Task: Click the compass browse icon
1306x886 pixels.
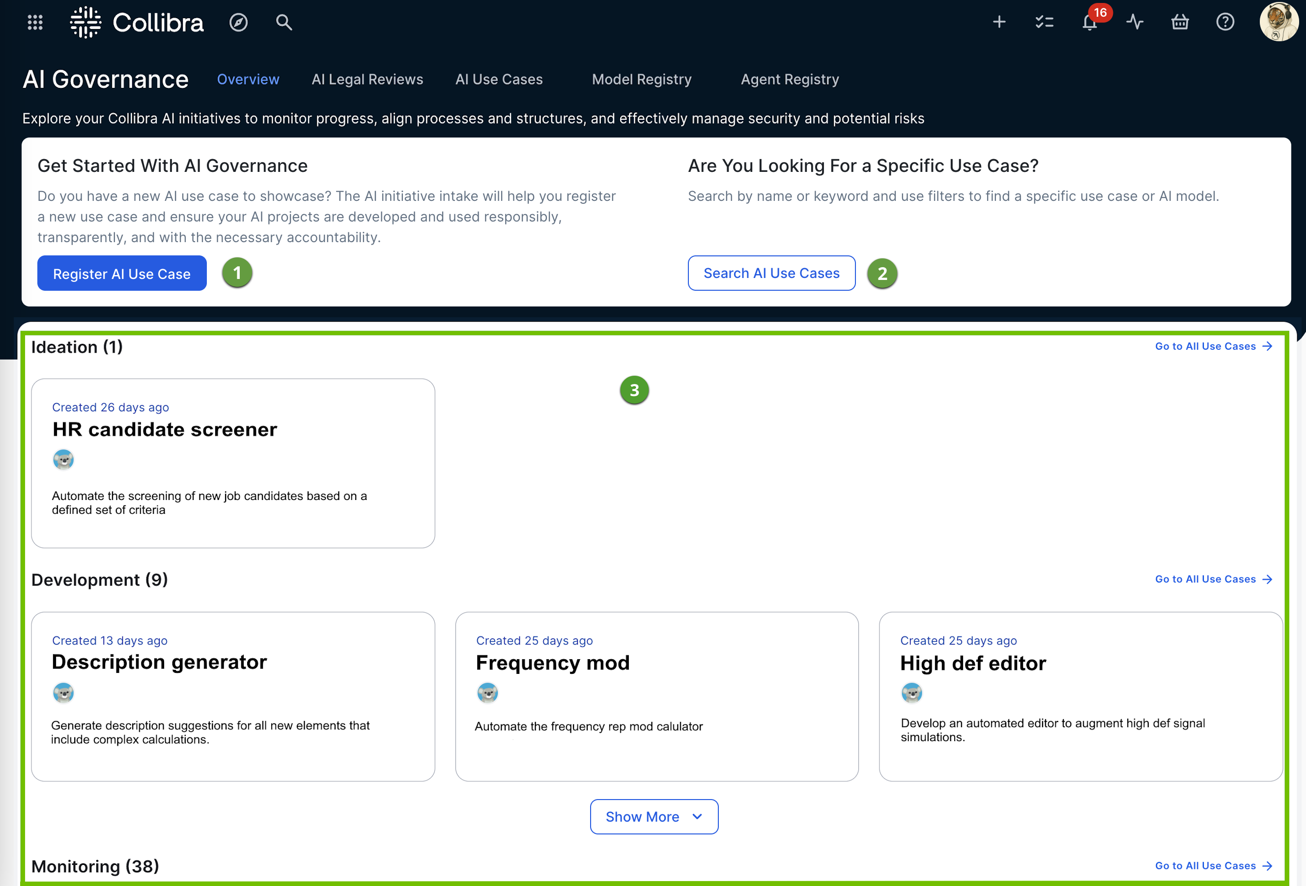Action: [x=238, y=23]
